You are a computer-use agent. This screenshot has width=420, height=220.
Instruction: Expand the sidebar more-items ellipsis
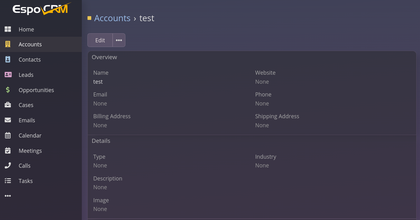[x=8, y=196]
